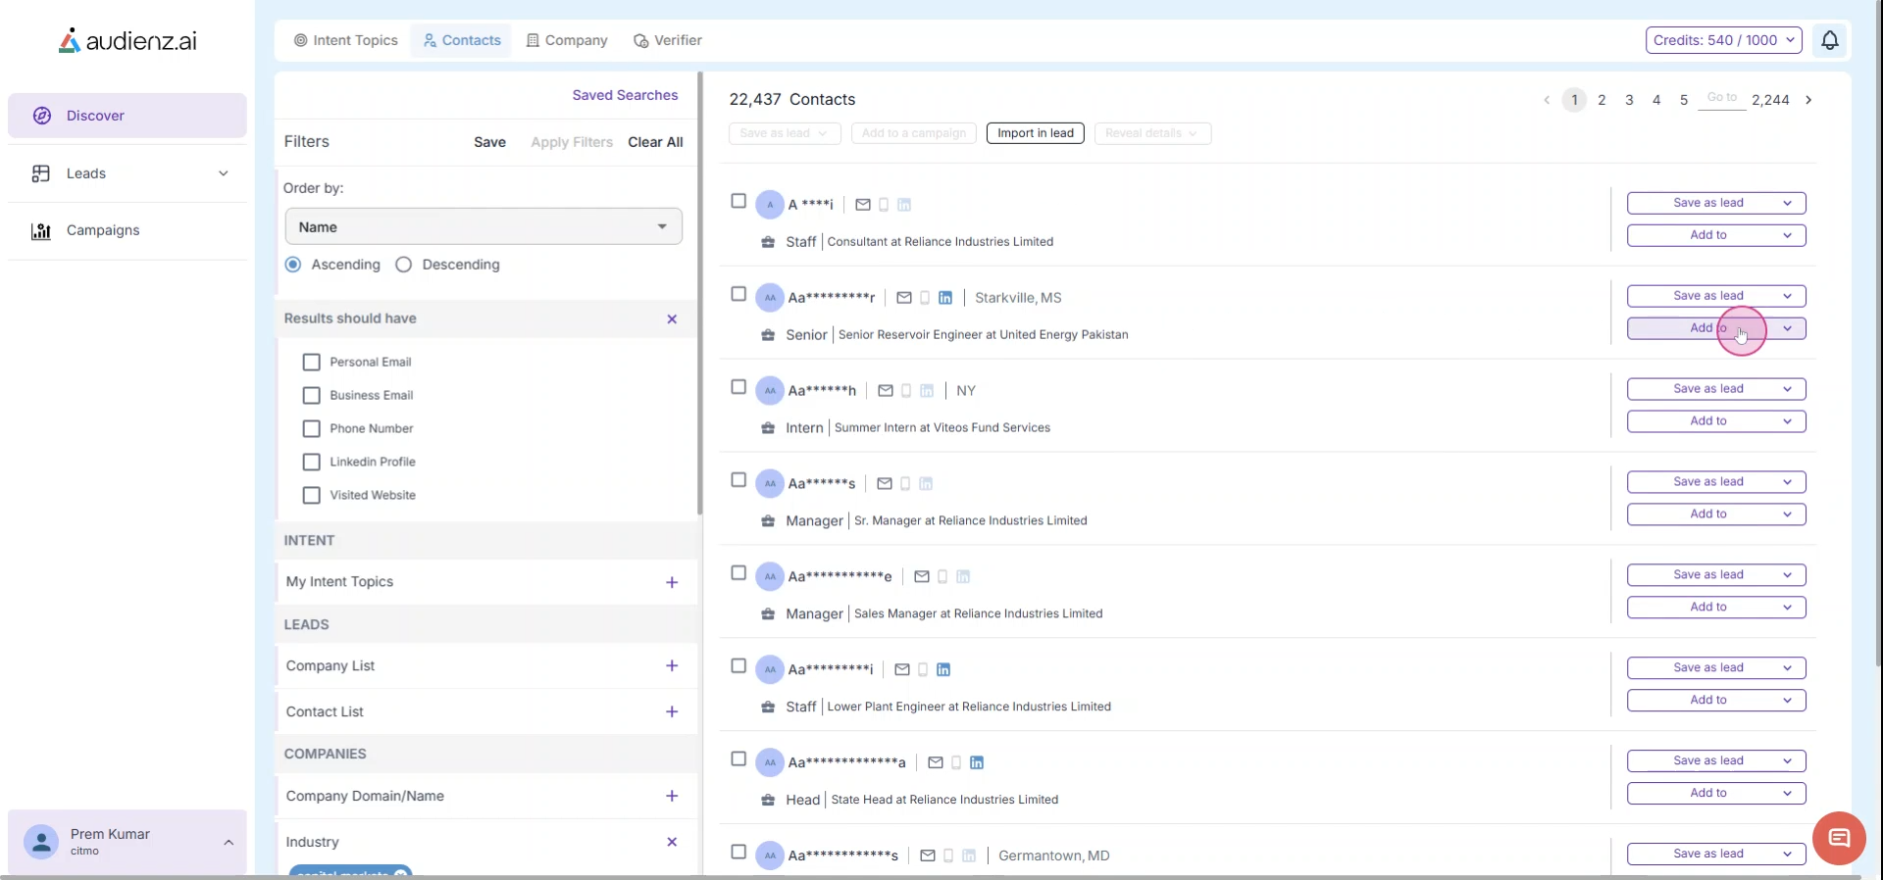The width and height of the screenshot is (1883, 880).
Task: Check the Phone Number filter
Action: [312, 429]
